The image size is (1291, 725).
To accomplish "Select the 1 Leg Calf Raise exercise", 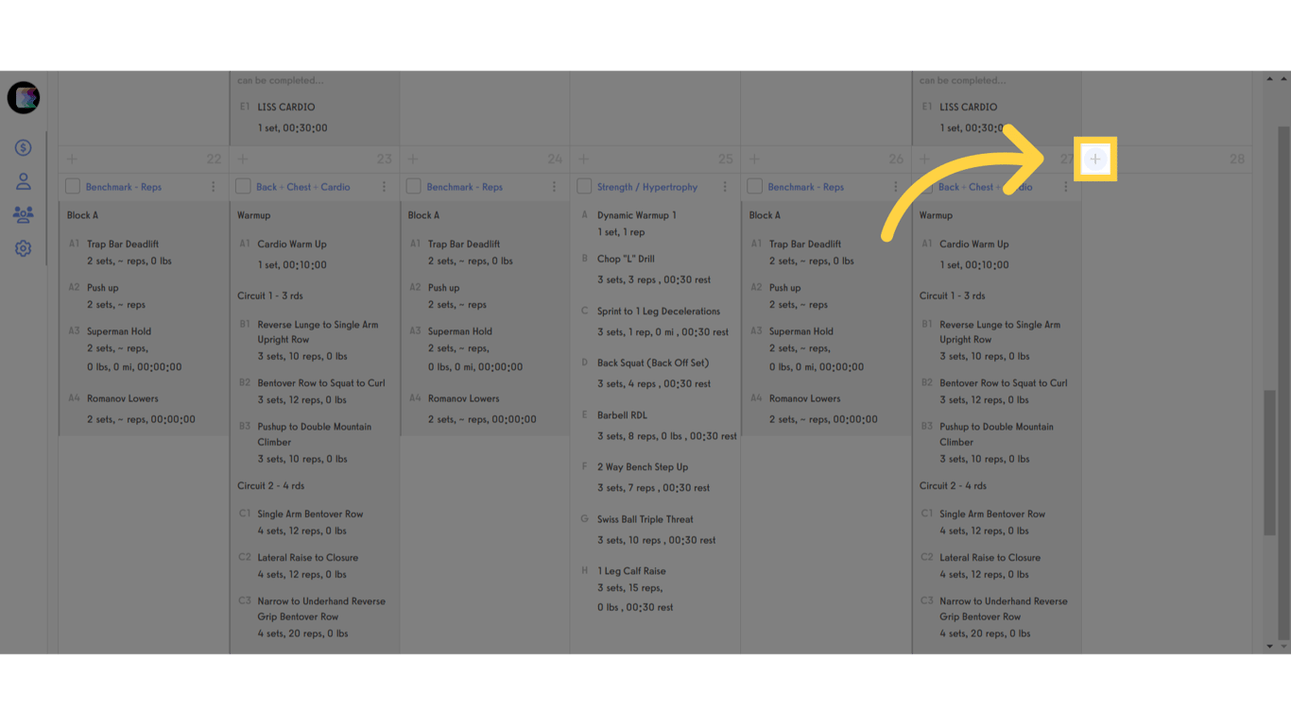I will pyautogui.click(x=631, y=571).
